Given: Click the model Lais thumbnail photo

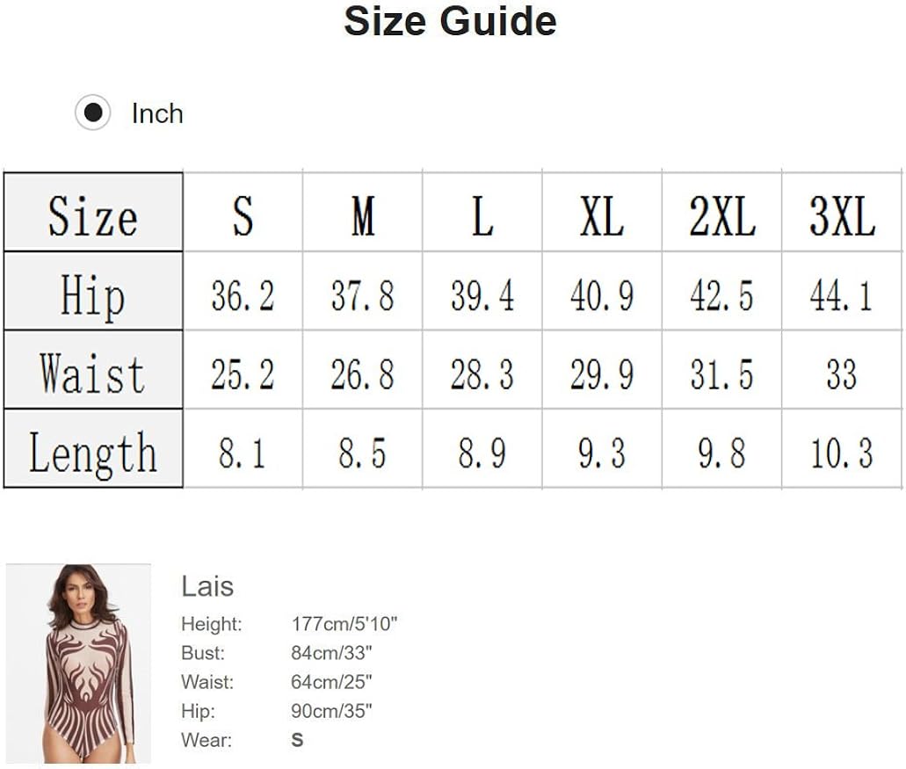Looking at the screenshot, I should pyautogui.click(x=79, y=664).
